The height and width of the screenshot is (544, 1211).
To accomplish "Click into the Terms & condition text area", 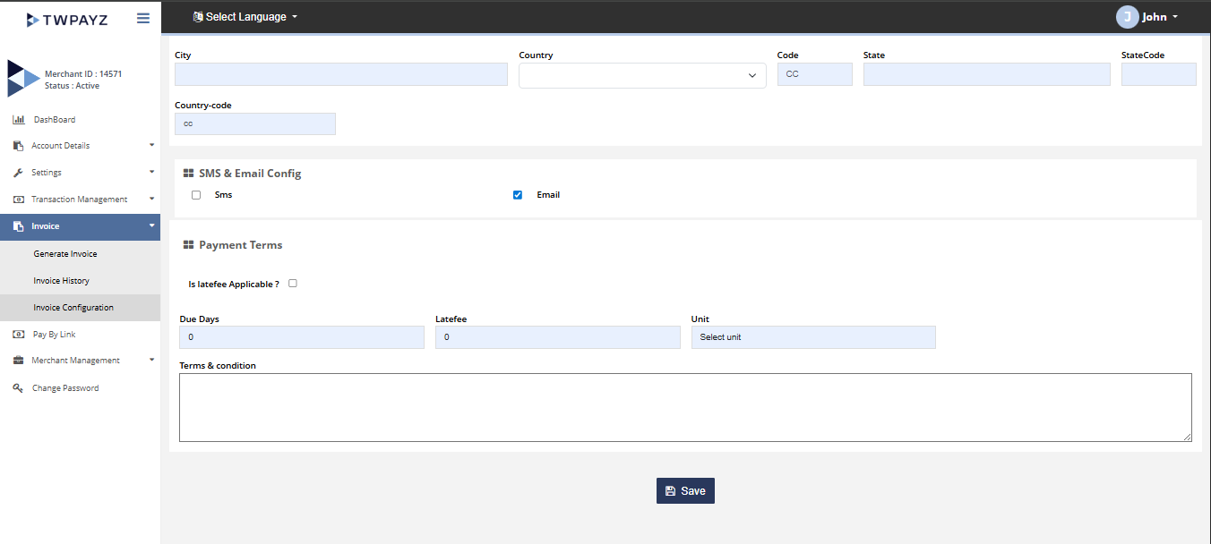I will point(685,407).
